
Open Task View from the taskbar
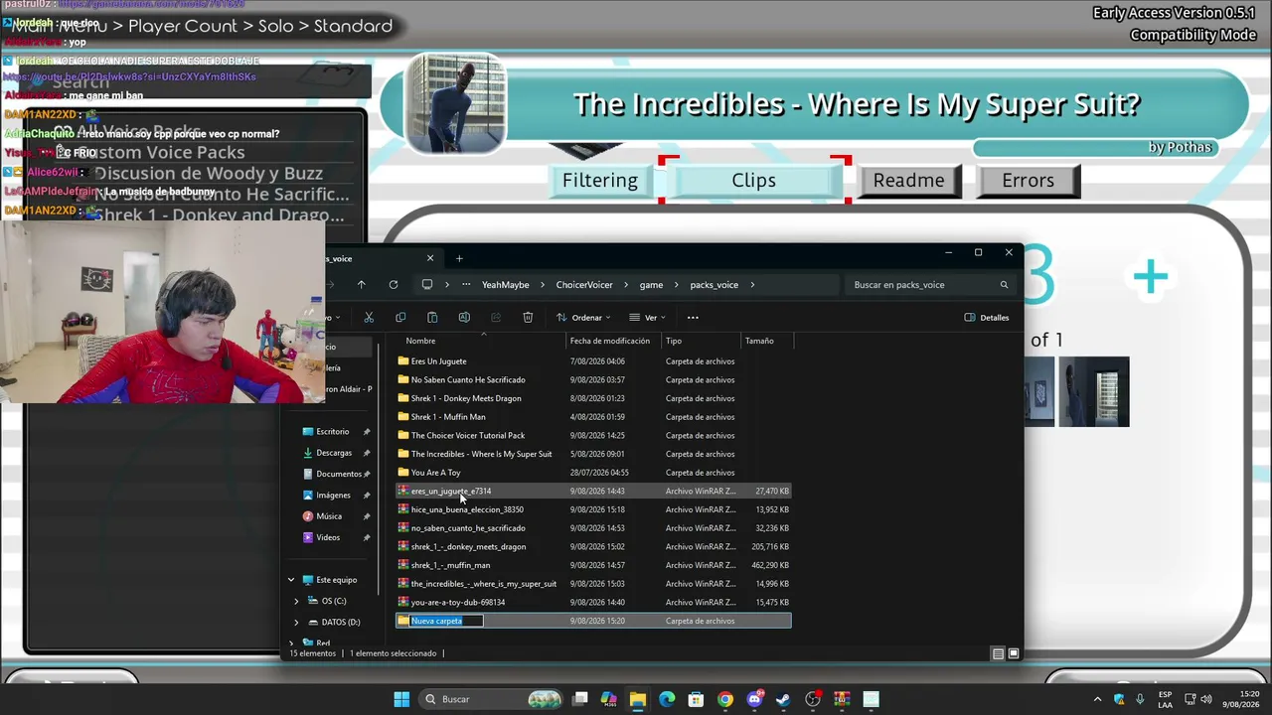coord(580,699)
